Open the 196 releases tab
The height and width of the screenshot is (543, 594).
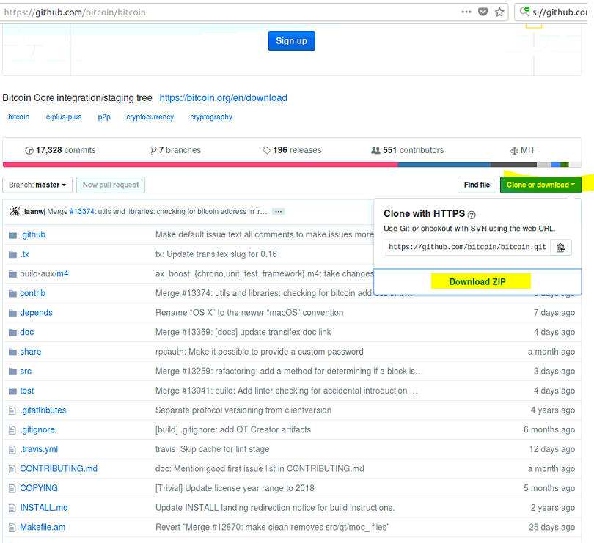coord(292,150)
